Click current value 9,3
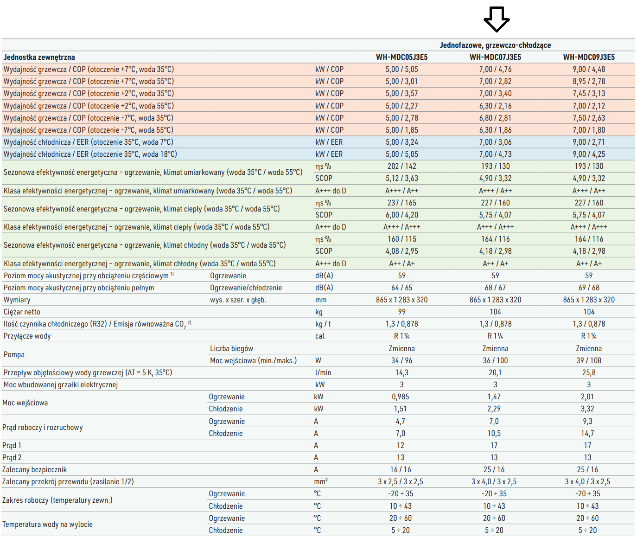 click(587, 421)
